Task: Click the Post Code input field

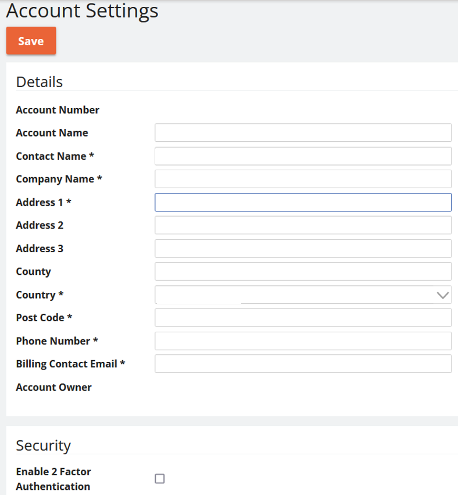Action: (303, 318)
